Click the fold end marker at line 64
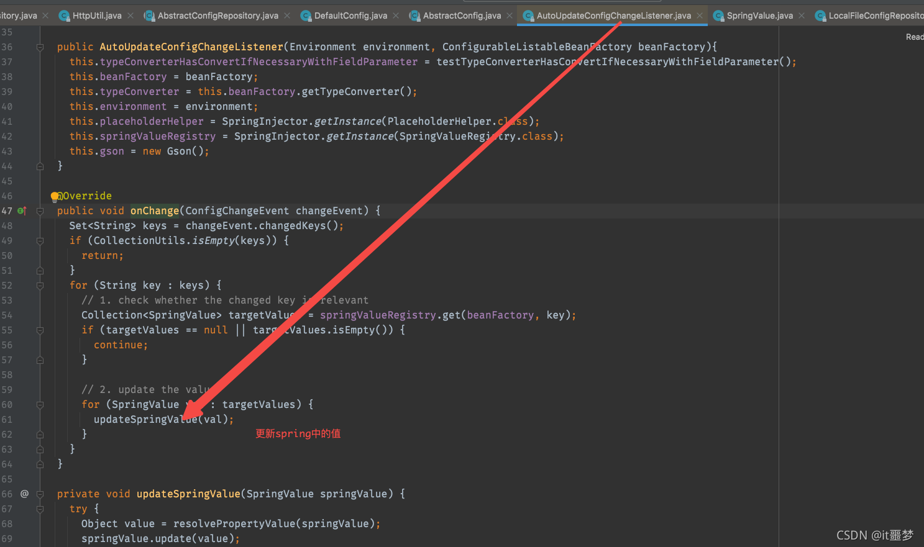The height and width of the screenshot is (547, 924). coord(40,464)
